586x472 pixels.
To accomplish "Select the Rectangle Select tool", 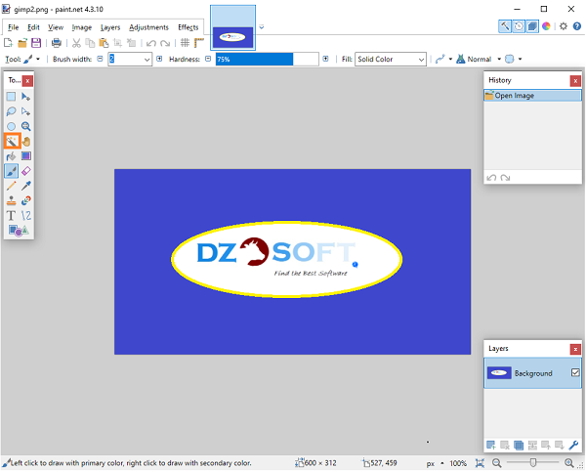I will pyautogui.click(x=11, y=97).
